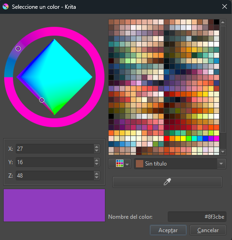The image size is (232, 240).
Task: Pick the violet swatch in rainbow row
Action: (x=211, y=138)
